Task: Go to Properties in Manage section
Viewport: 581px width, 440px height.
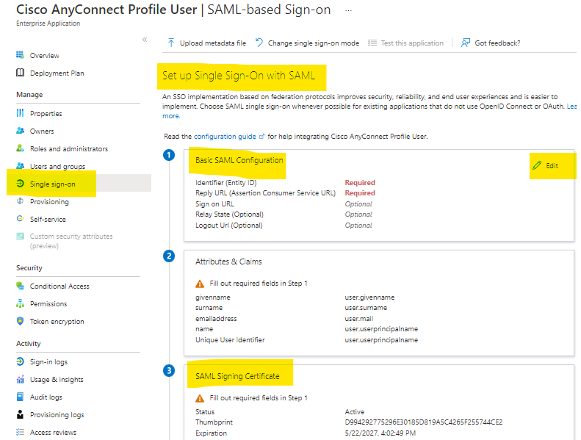Action: [46, 113]
